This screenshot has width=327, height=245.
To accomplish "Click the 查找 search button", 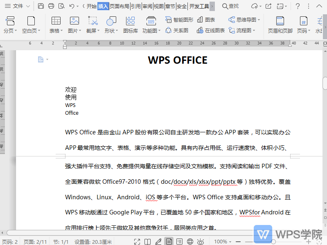I will pyautogui.click(x=230, y=6).
